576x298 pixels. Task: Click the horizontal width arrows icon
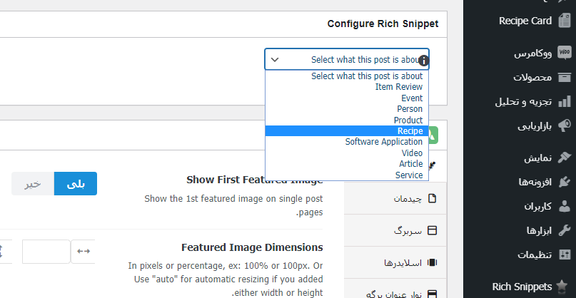[x=84, y=252]
